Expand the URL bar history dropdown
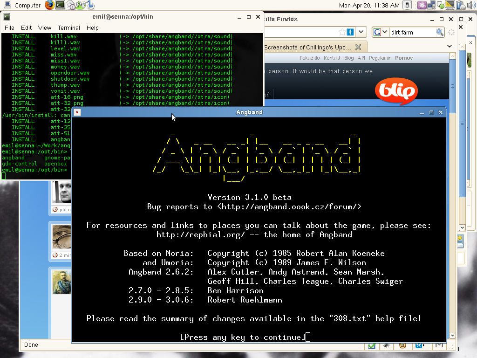The width and height of the screenshot is (477, 358). (361, 32)
